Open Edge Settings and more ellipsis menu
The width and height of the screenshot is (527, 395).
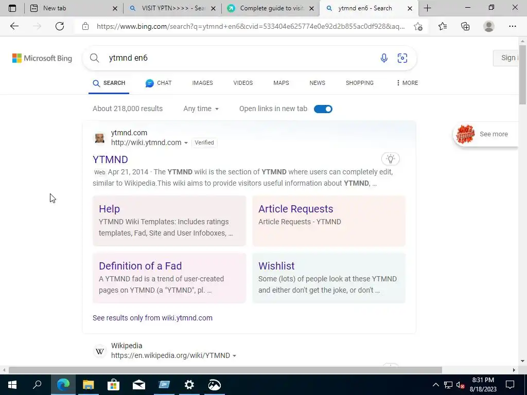512,26
